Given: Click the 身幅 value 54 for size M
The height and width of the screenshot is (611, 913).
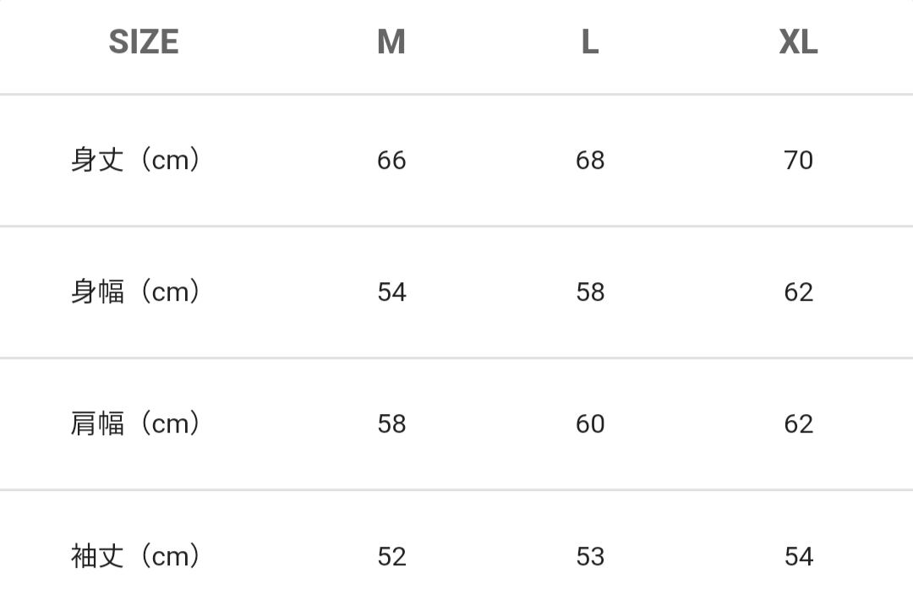Looking at the screenshot, I should pyautogui.click(x=391, y=292).
